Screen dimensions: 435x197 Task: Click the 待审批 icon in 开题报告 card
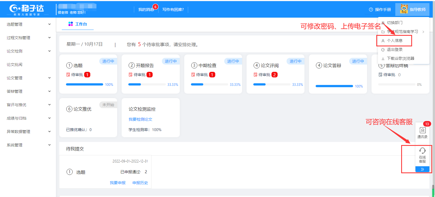pos(130,75)
